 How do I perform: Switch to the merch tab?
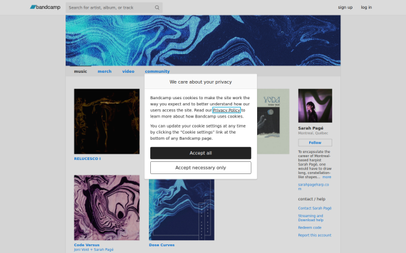pos(104,72)
